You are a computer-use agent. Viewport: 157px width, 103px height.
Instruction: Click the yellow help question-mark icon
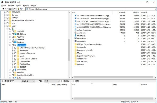[x=18, y=9]
